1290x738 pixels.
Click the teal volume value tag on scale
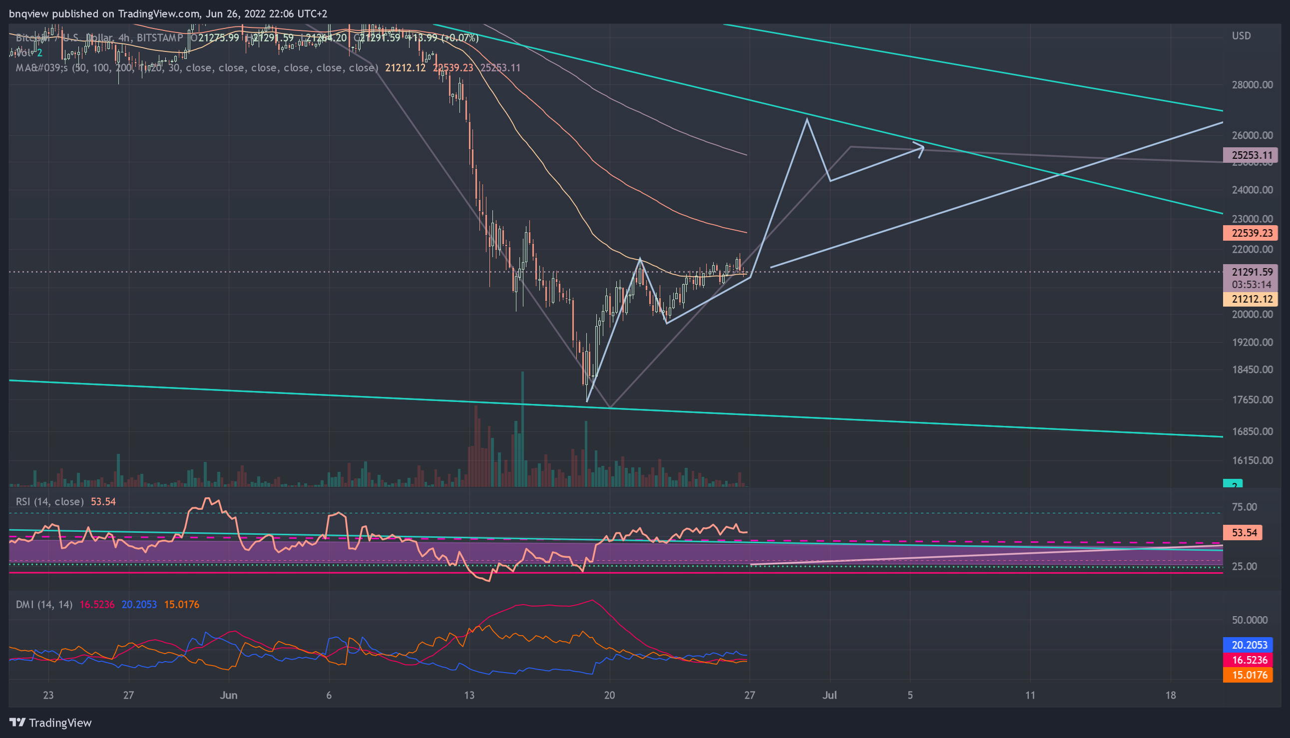(1232, 483)
